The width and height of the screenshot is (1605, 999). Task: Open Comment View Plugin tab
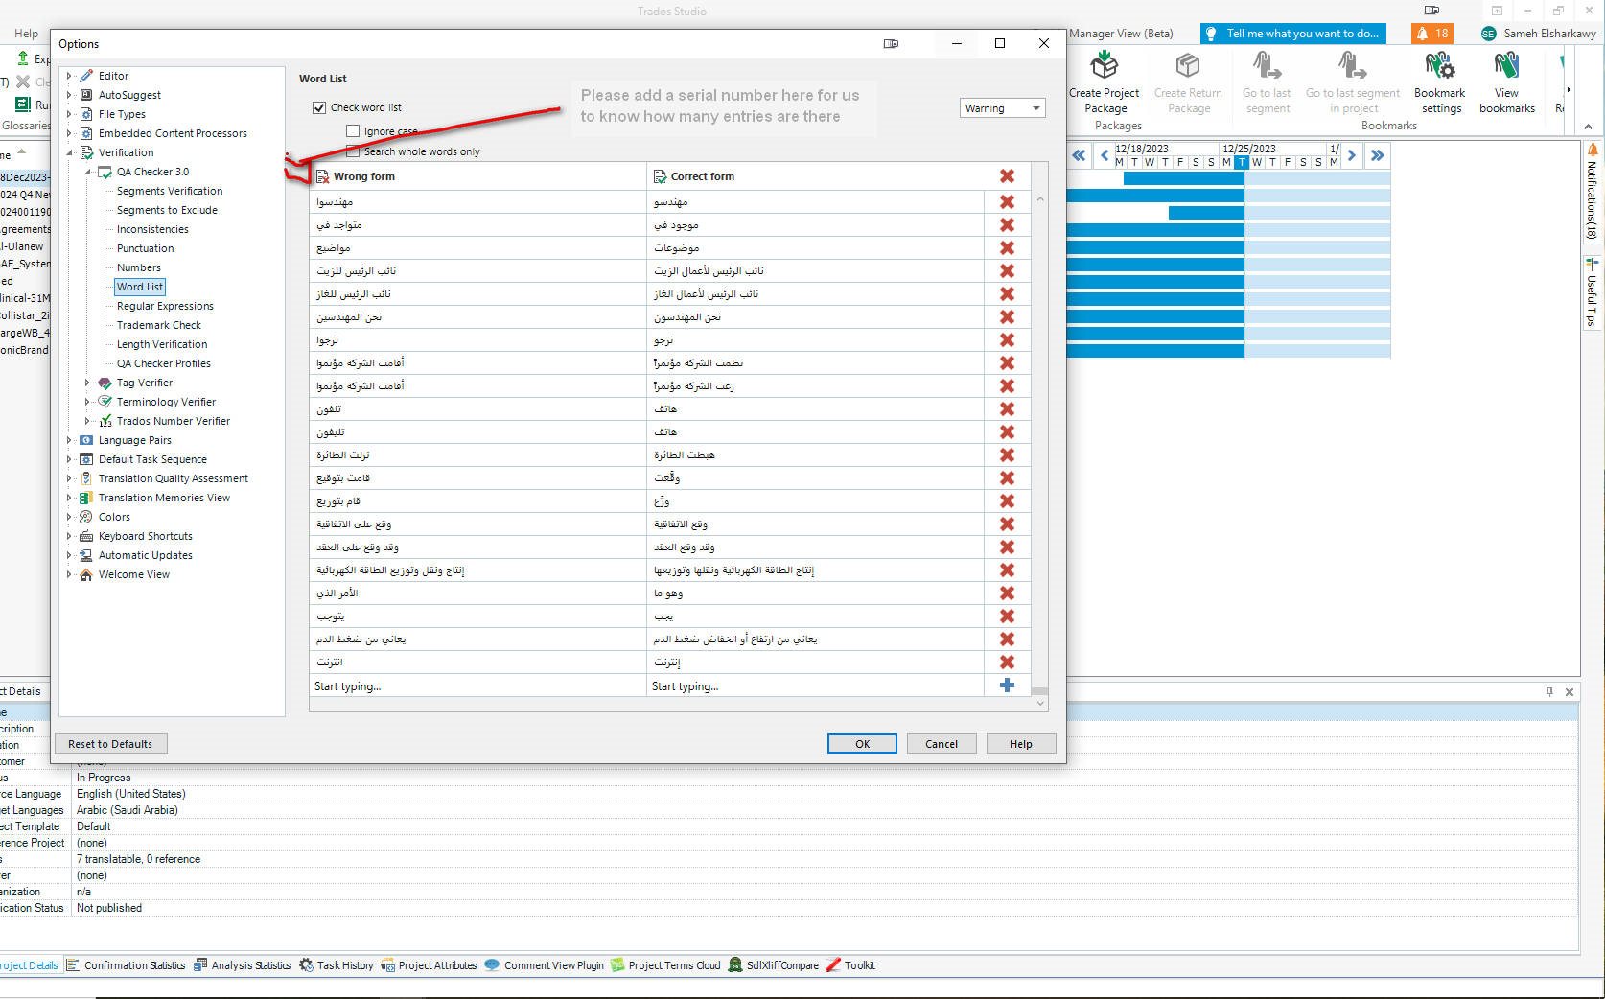coord(545,965)
